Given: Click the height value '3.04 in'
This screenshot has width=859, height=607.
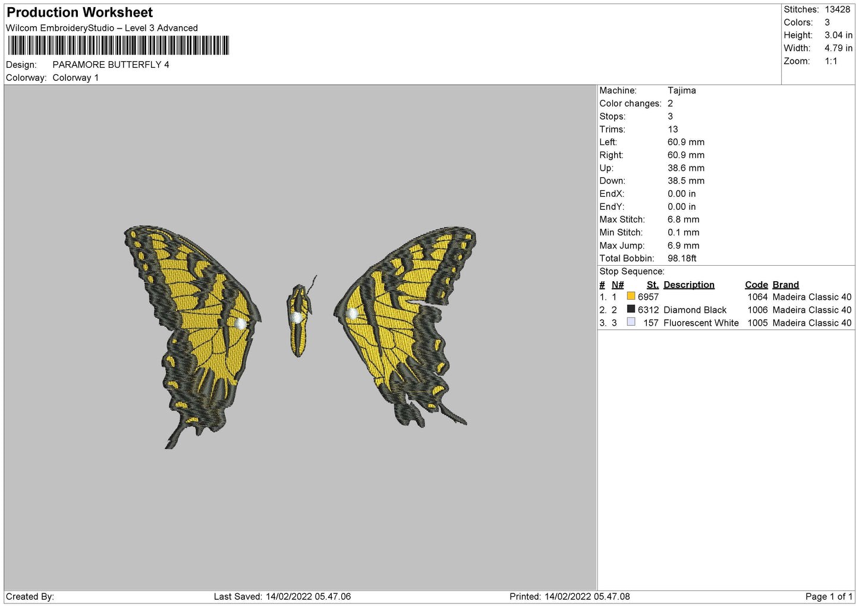Looking at the screenshot, I should (x=838, y=35).
